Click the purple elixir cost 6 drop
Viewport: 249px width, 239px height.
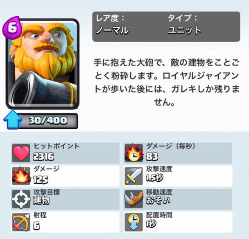(x=12, y=27)
